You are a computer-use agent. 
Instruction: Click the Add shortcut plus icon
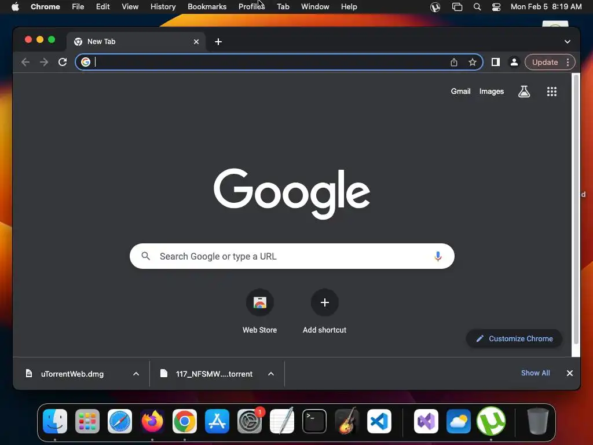click(324, 302)
